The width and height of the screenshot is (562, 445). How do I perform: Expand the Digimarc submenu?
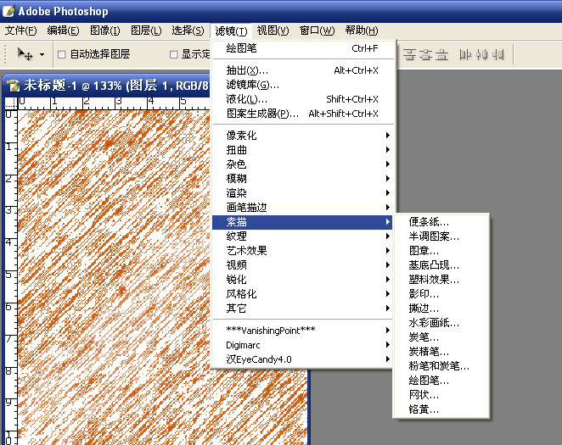tap(303, 345)
